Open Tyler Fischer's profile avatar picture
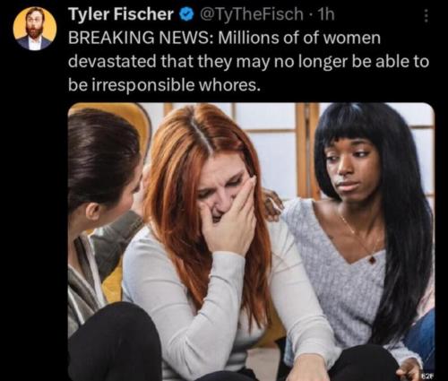448x381 pixels. tap(35, 29)
